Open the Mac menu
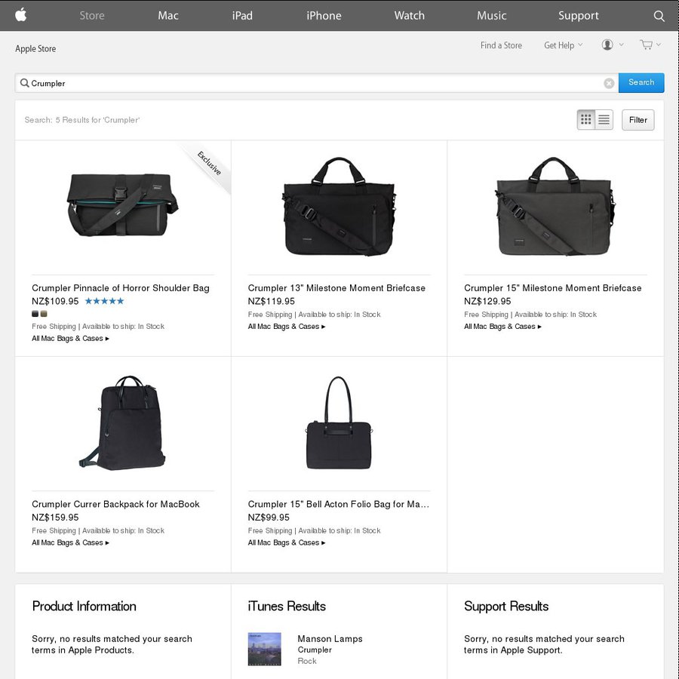679x679 pixels. (168, 16)
